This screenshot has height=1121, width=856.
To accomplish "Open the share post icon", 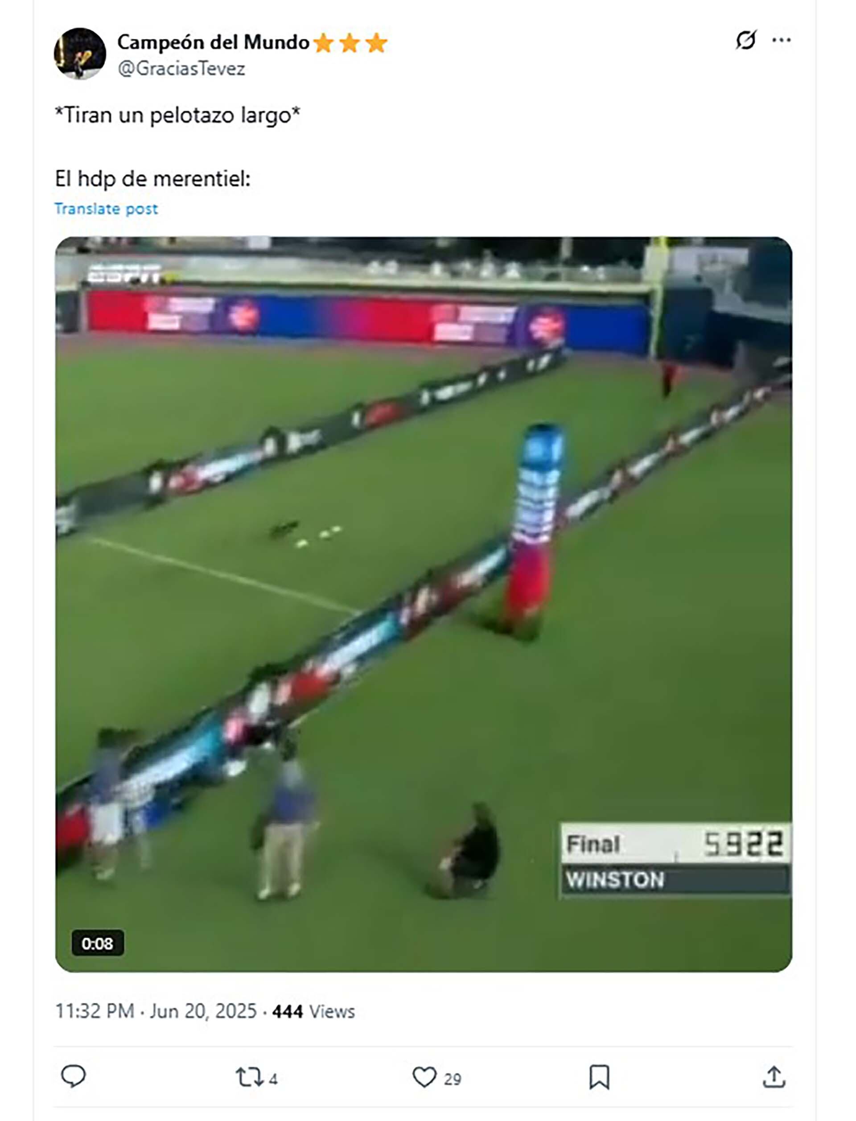I will 774,1077.
